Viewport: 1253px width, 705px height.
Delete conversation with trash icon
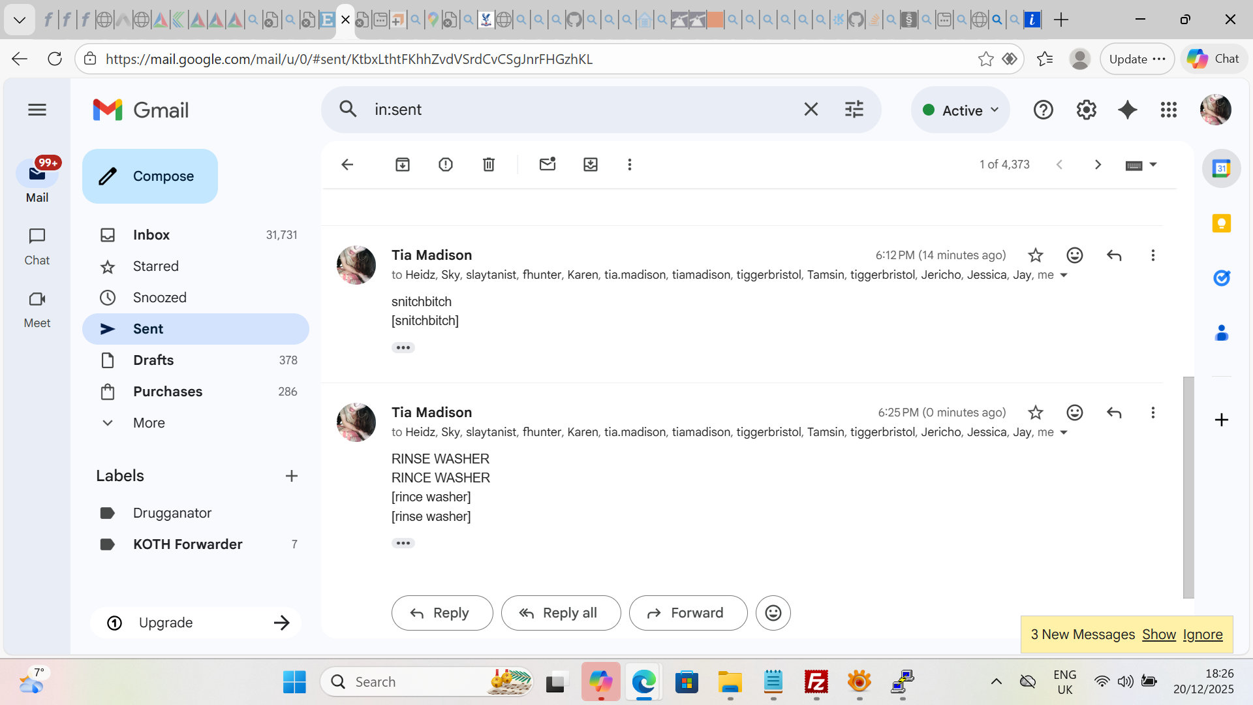[489, 164]
